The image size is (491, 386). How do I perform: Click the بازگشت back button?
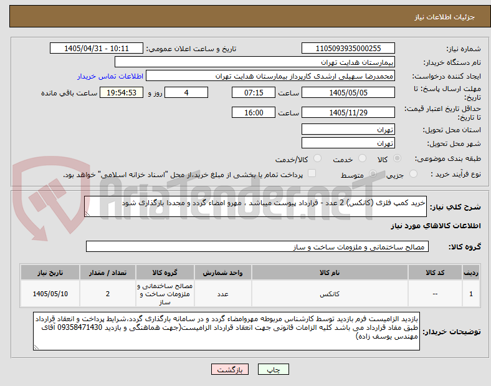point(230,369)
